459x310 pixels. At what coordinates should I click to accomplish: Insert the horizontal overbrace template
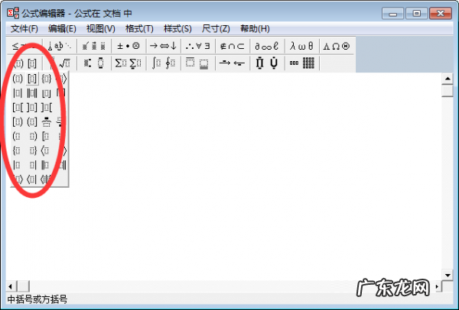(46, 122)
